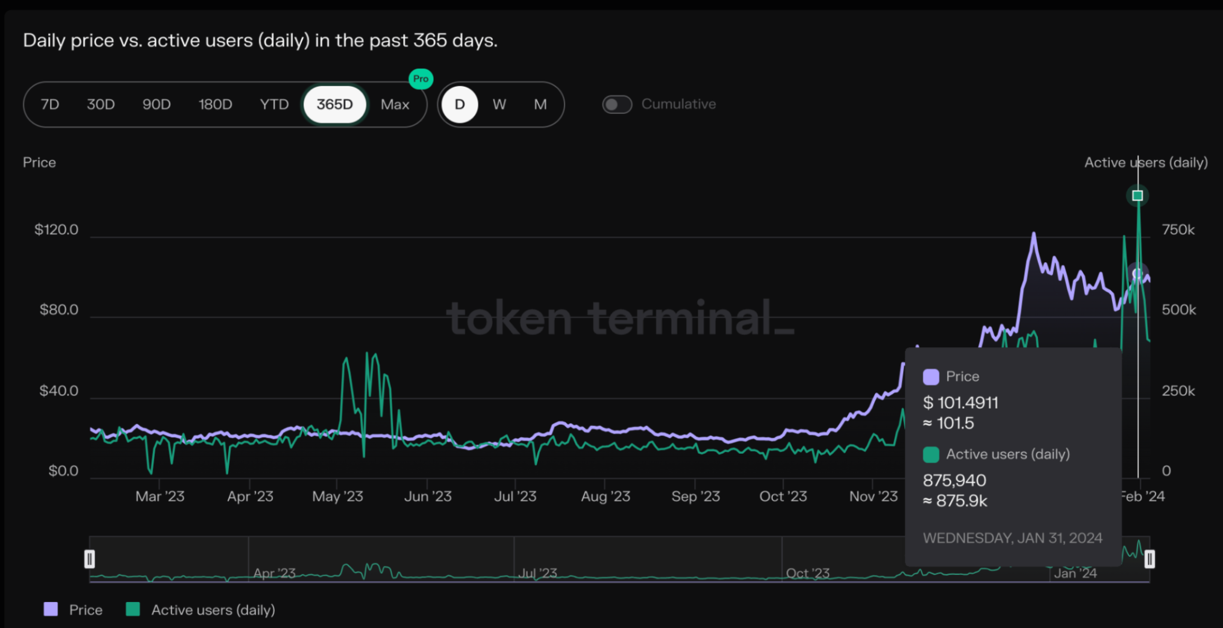The width and height of the screenshot is (1223, 628).
Task: Click the Sep '23 axis label
Action: click(696, 497)
